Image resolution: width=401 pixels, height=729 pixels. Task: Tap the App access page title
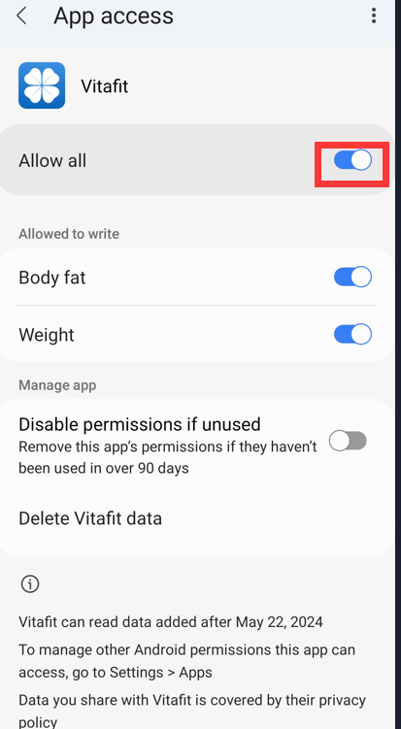point(114,16)
